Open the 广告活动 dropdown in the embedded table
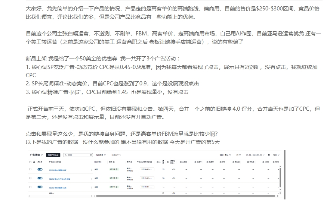The image size is (333, 208). click(36, 155)
